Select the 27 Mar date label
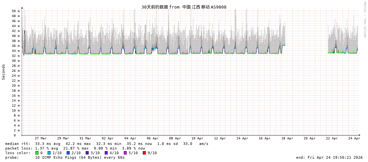 click(41, 138)
